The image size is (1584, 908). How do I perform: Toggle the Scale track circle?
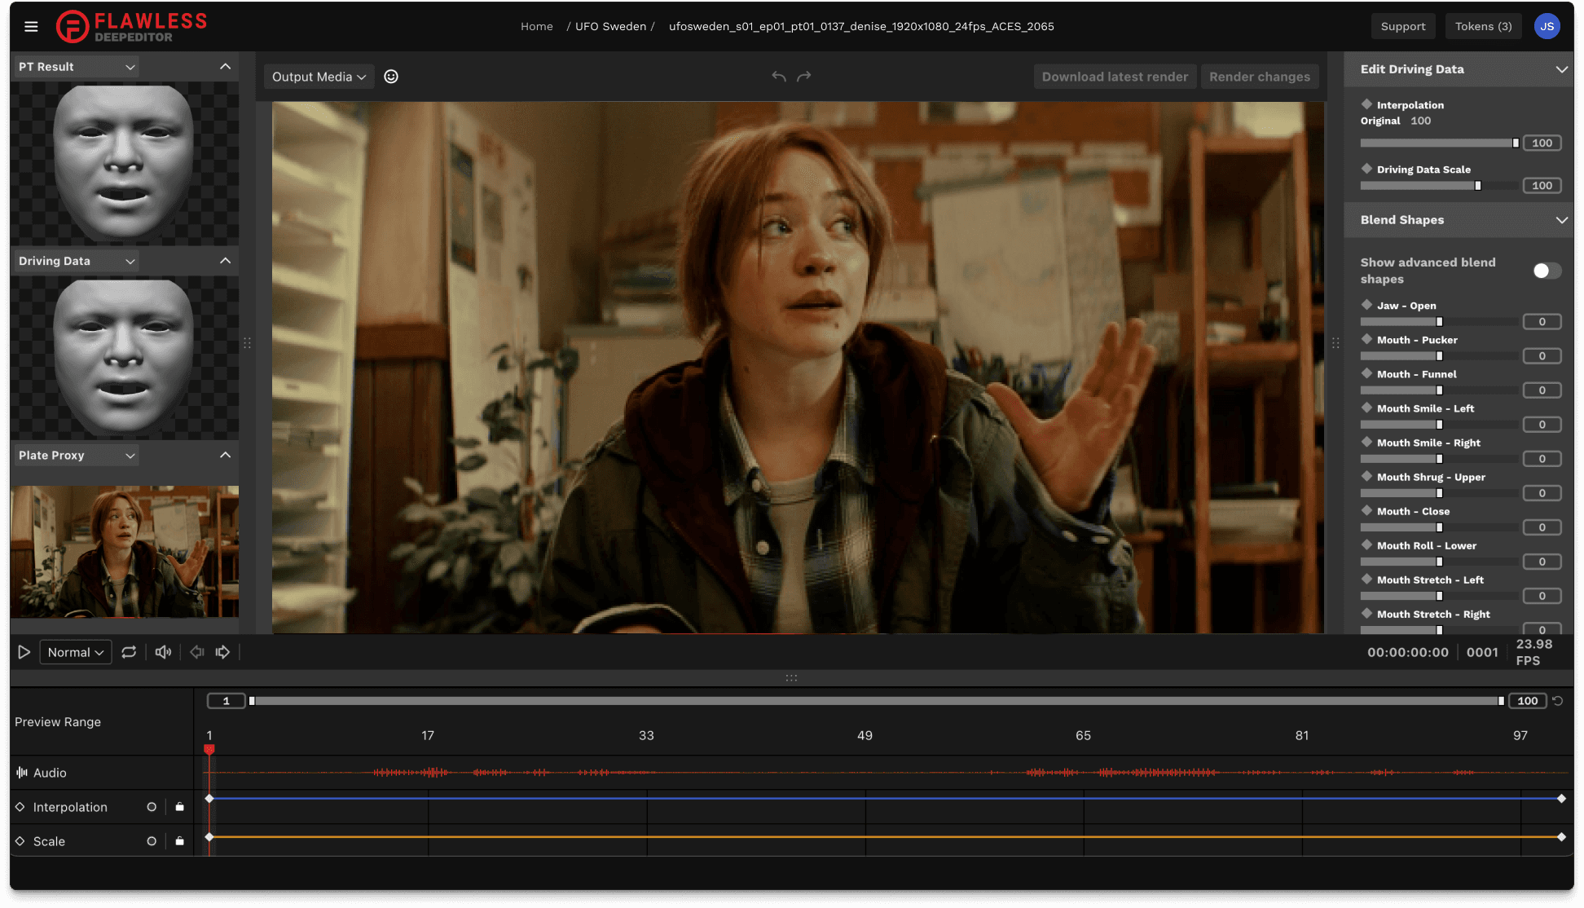(152, 841)
